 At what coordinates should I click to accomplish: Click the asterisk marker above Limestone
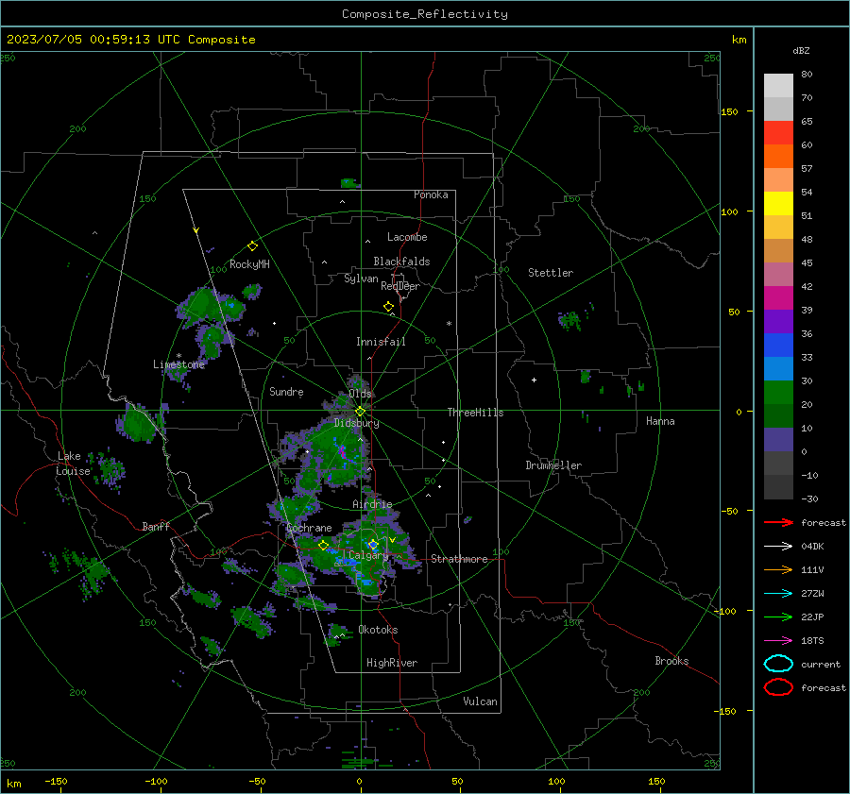[178, 356]
